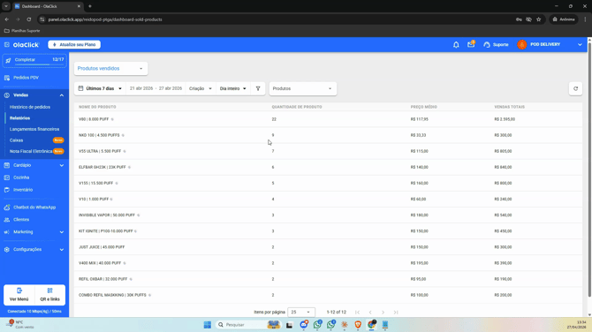This screenshot has width=592, height=332.
Task: Open the notifications bell
Action: tap(456, 44)
